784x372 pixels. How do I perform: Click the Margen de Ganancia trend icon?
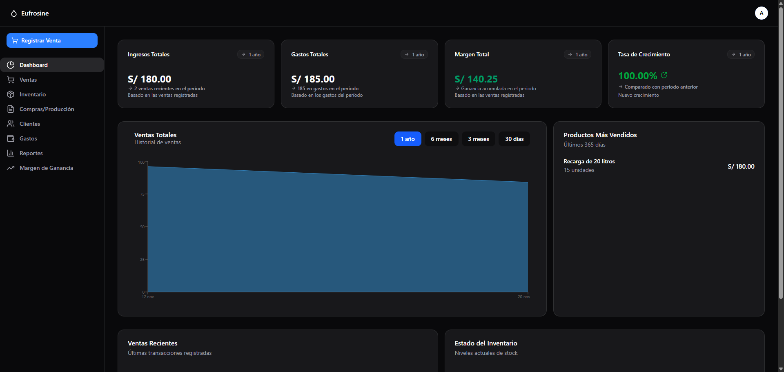pos(11,168)
